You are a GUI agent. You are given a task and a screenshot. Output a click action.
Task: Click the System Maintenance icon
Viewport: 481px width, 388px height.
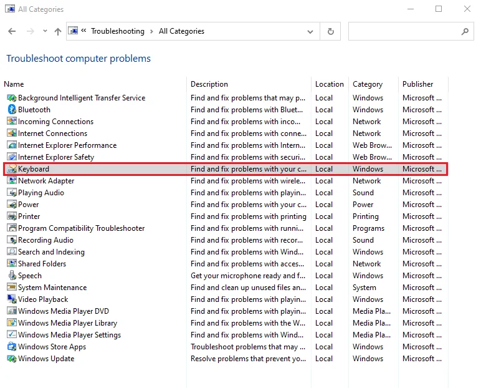pos(12,288)
